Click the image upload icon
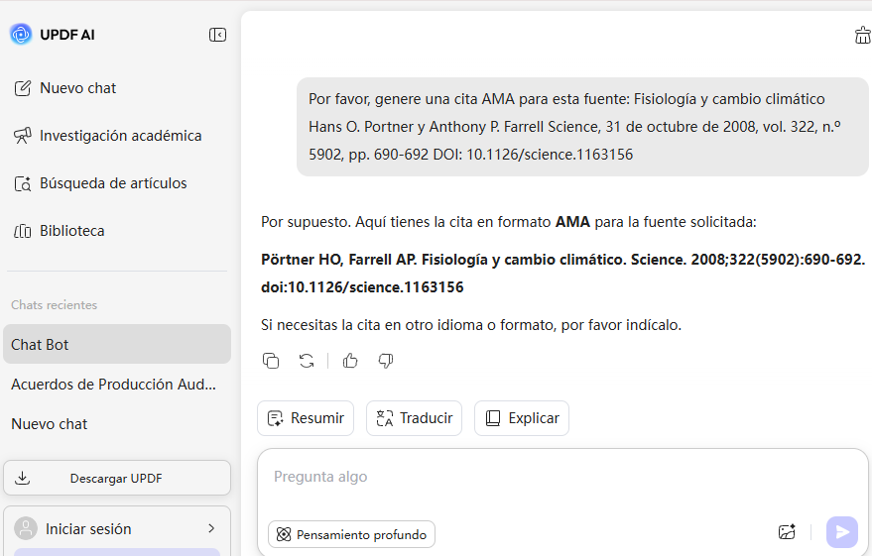The width and height of the screenshot is (872, 556). (x=787, y=532)
